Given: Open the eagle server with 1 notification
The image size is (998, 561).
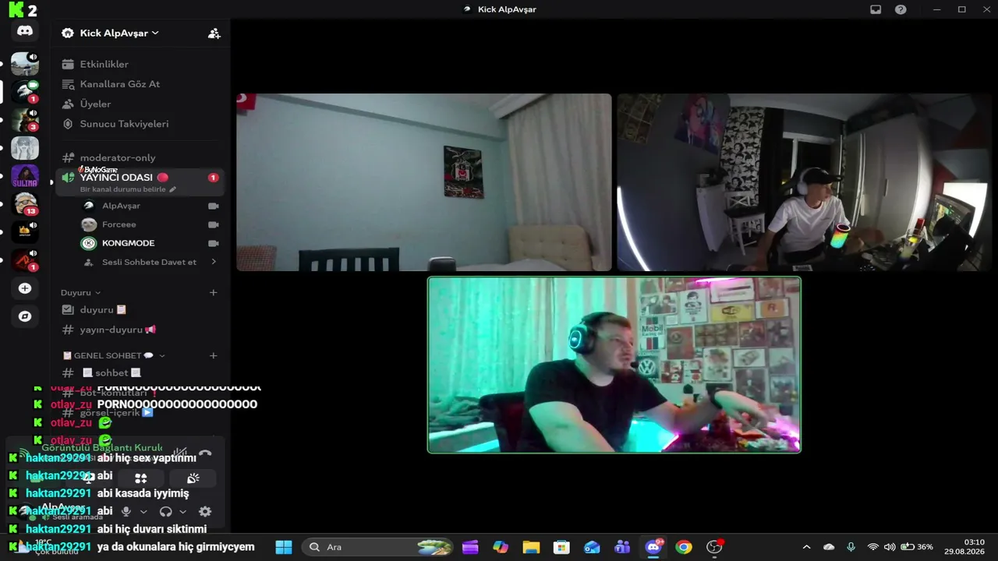Looking at the screenshot, I should pos(25,91).
